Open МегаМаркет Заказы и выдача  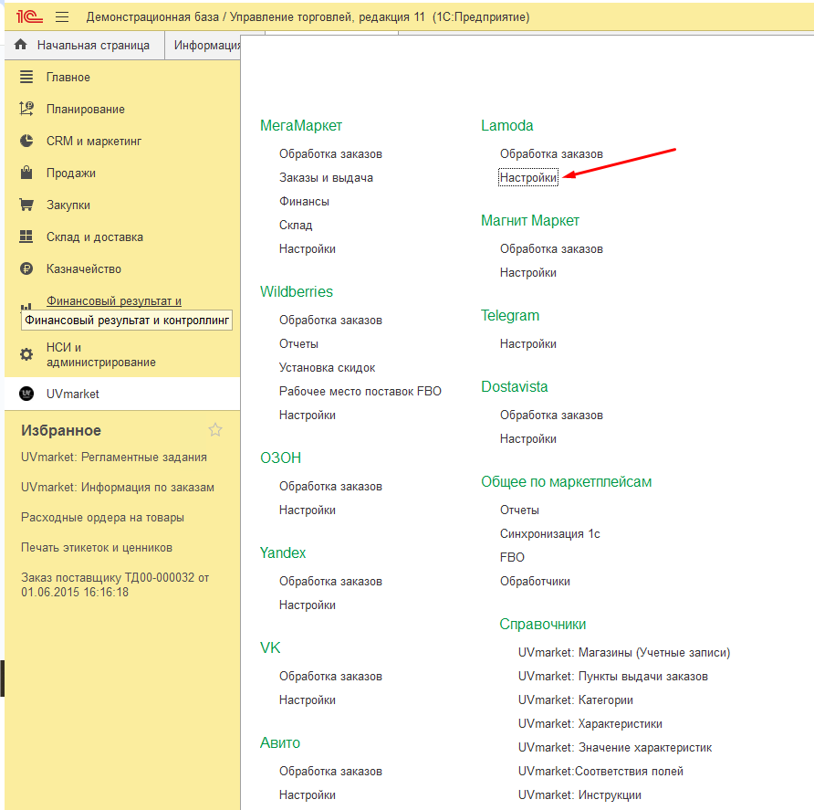coord(326,178)
